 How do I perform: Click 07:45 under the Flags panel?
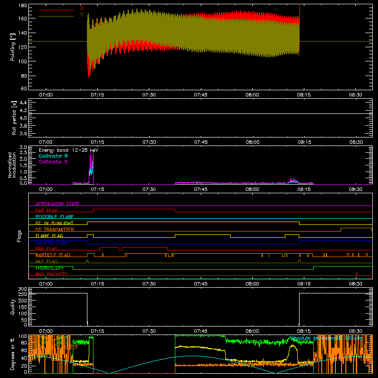(200, 284)
